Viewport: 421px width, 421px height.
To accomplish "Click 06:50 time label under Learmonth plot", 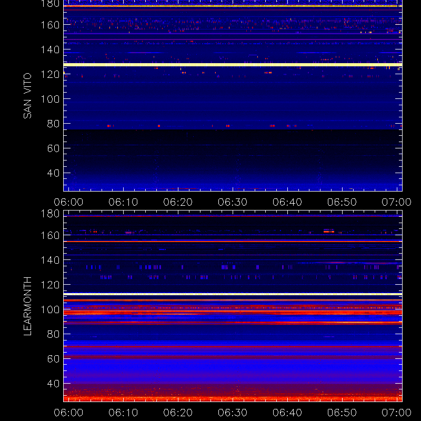I will pos(342,413).
